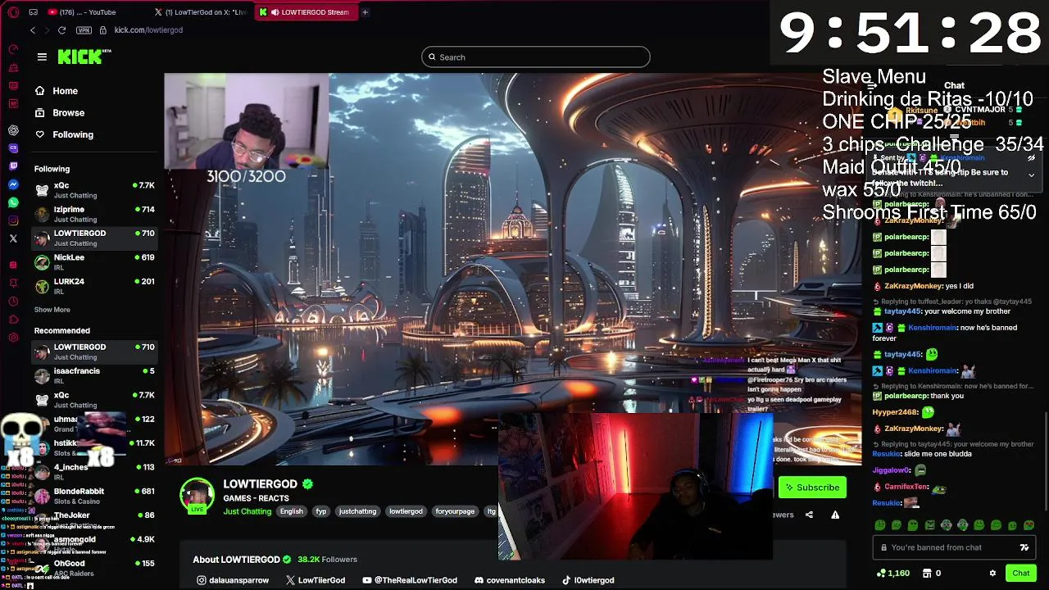The width and height of the screenshot is (1049, 590).
Task: Click the site padlock icon
Action: pos(102,30)
